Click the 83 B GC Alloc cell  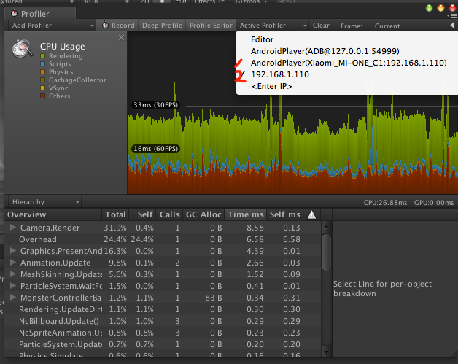point(213,298)
